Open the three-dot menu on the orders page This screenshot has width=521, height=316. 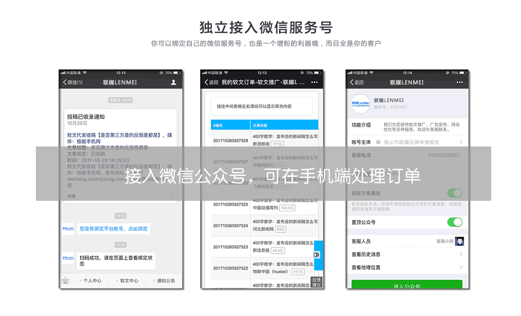(314, 82)
